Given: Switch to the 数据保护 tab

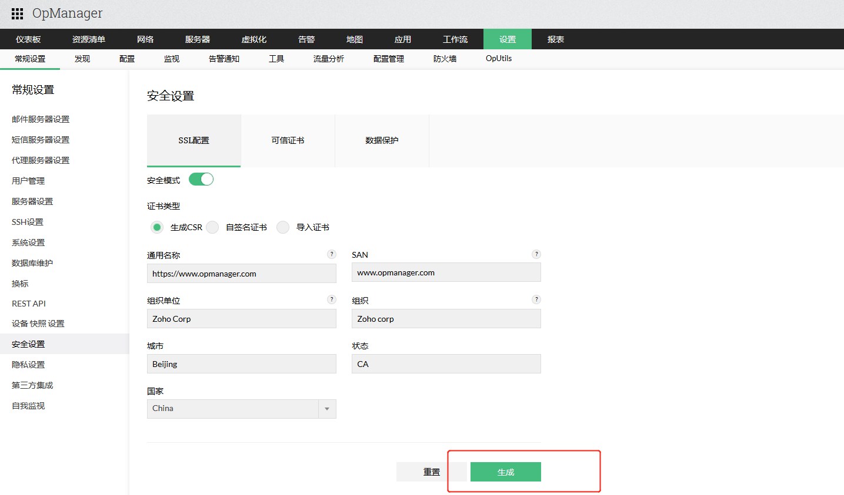Looking at the screenshot, I should [x=382, y=140].
